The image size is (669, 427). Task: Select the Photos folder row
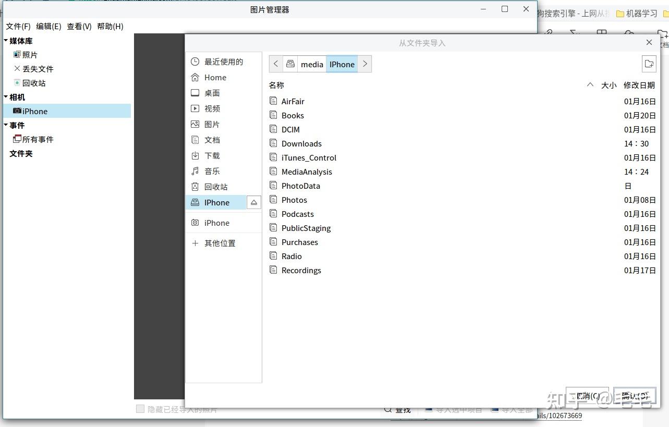coord(463,200)
